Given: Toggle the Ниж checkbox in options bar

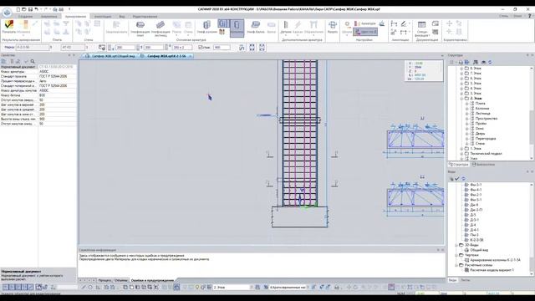Looking at the screenshot, I should [201, 48].
